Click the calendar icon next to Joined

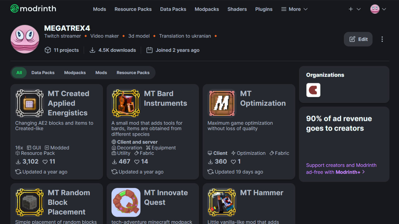149,50
